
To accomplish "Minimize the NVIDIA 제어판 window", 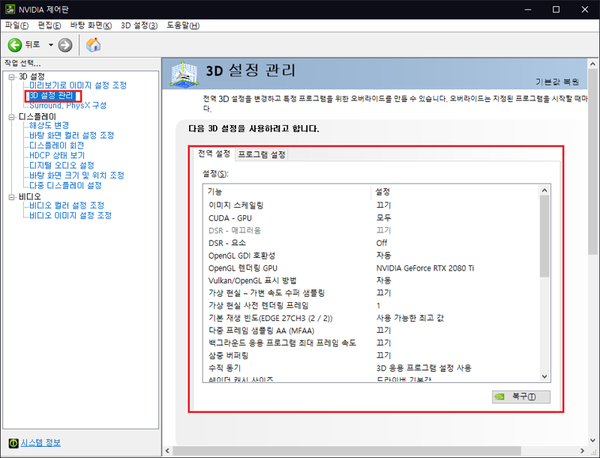I will pyautogui.click(x=528, y=10).
